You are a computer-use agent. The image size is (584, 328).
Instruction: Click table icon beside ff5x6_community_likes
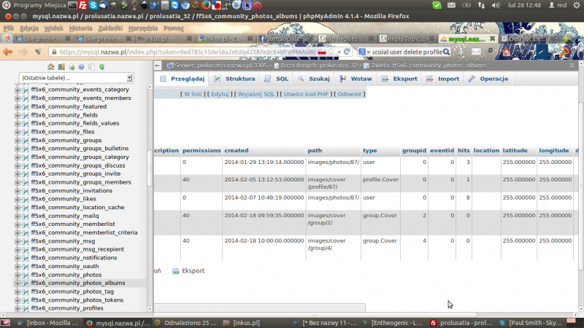point(26,198)
